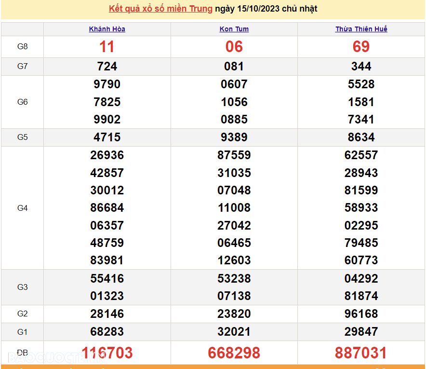
Task: Select Khánh Hòa G8 result 11
Action: tap(107, 47)
